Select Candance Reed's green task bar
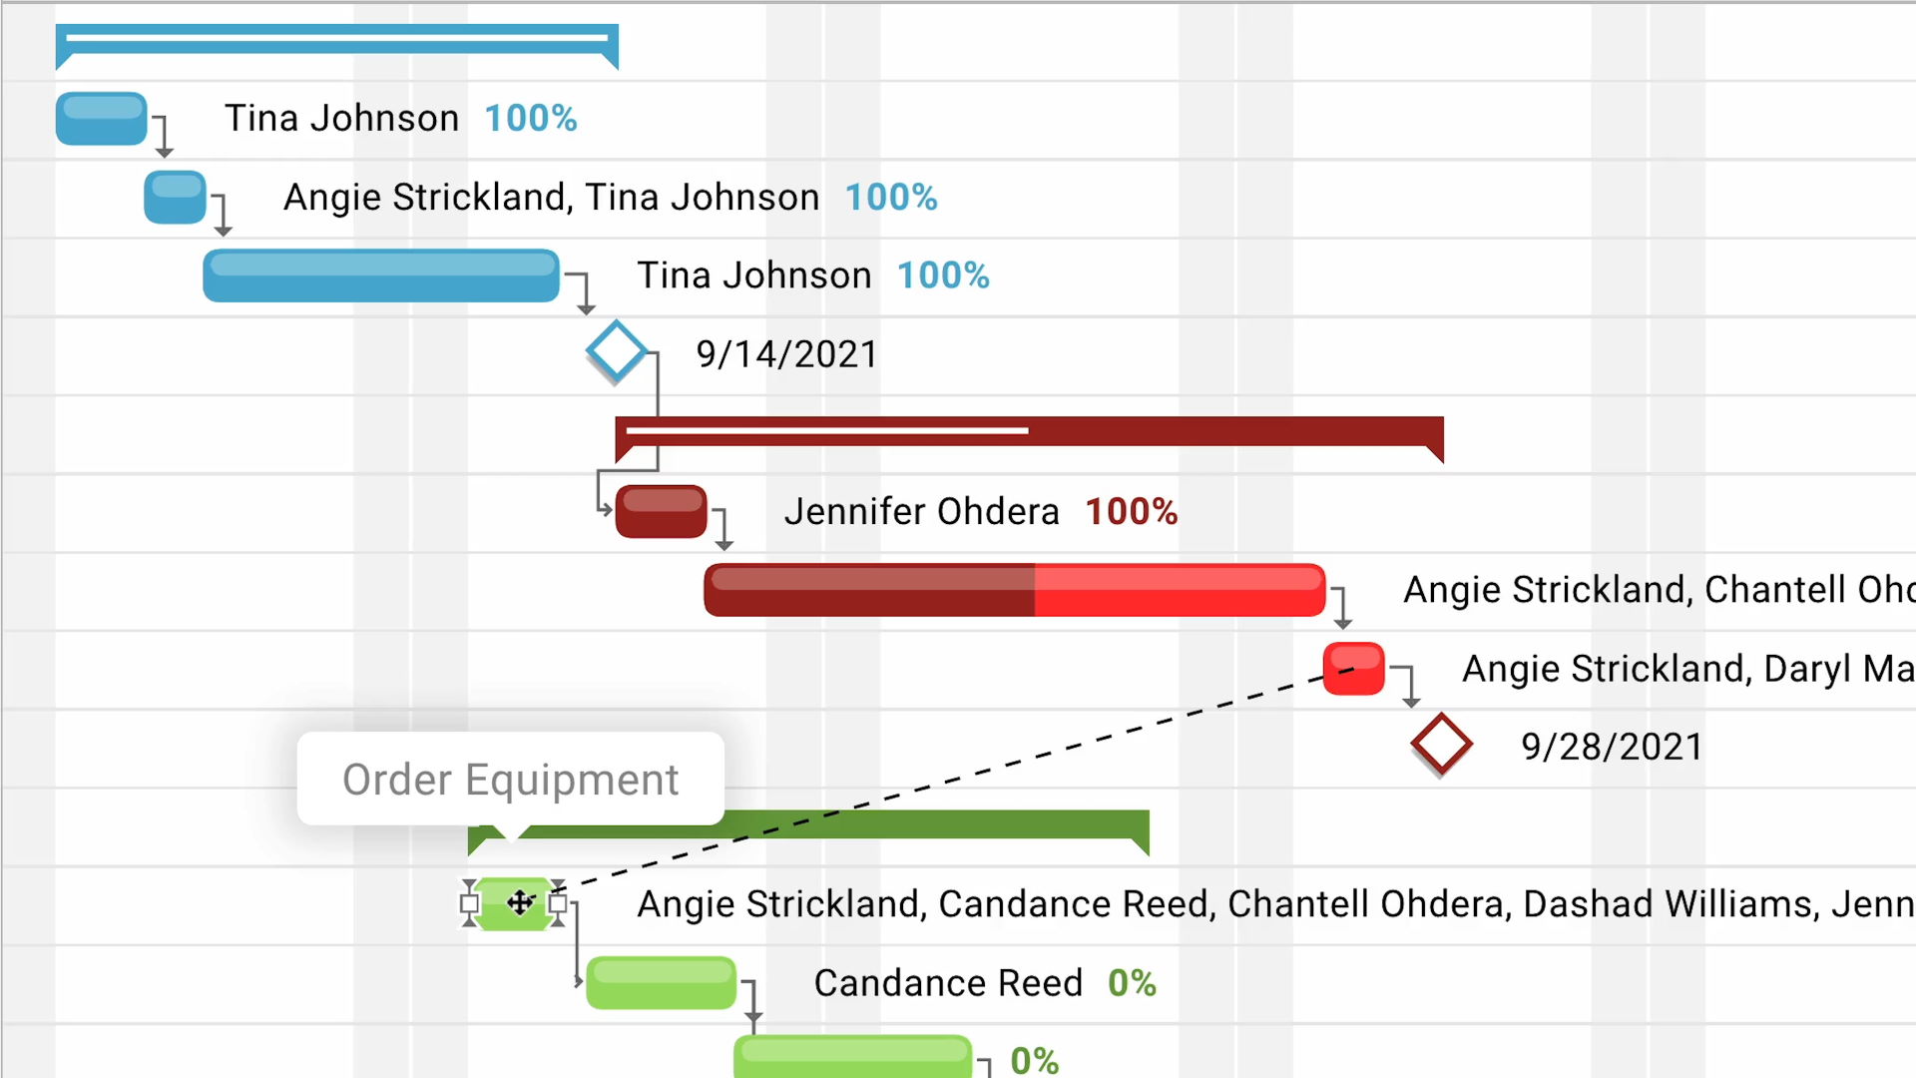Viewport: 1916px width, 1078px height. coord(661,982)
